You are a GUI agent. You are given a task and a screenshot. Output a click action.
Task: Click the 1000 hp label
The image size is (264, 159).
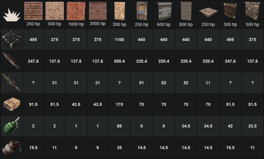(x=76, y=24)
